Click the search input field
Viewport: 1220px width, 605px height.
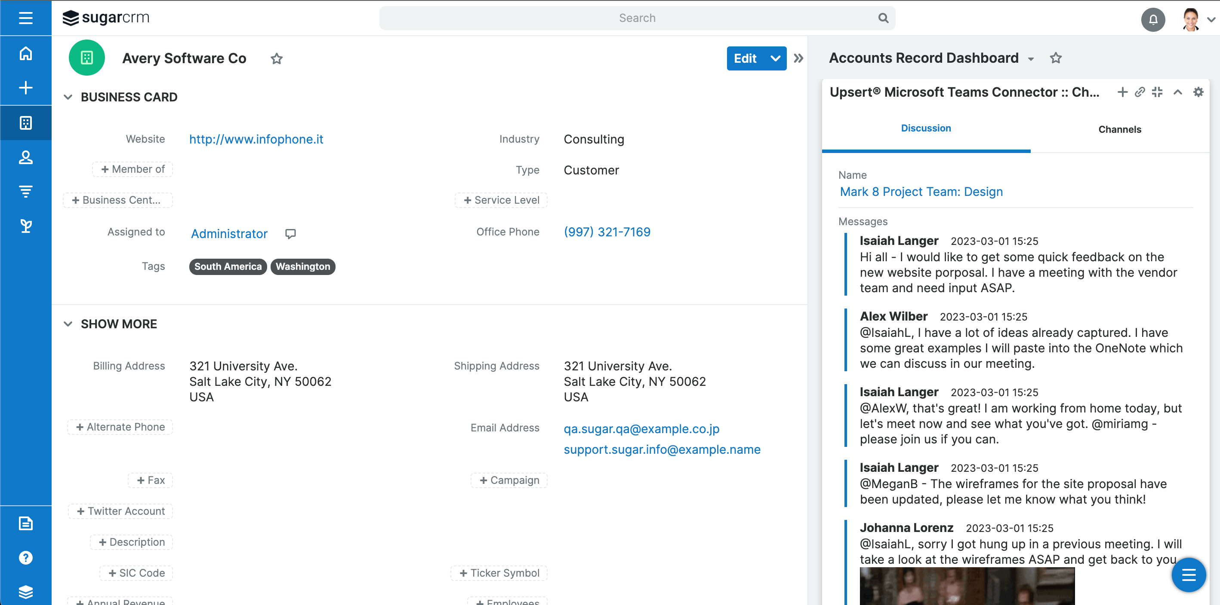636,17
